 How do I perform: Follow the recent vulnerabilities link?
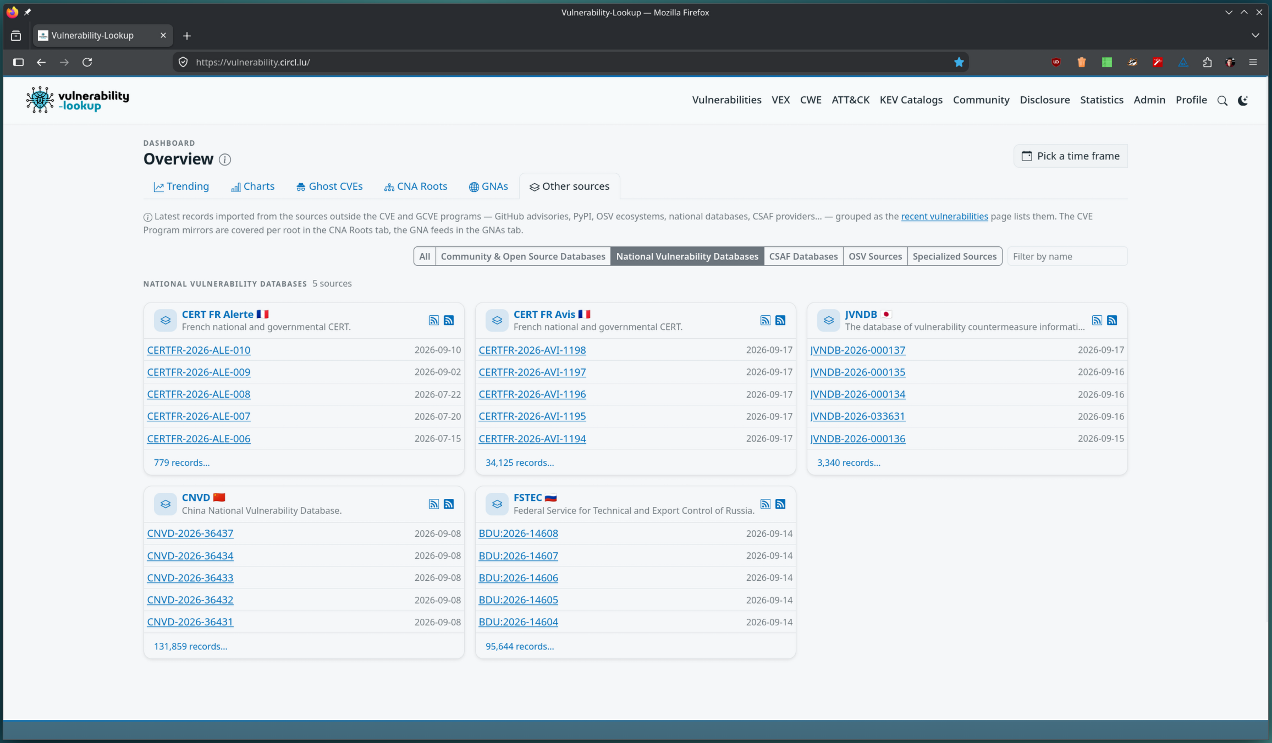tap(944, 217)
